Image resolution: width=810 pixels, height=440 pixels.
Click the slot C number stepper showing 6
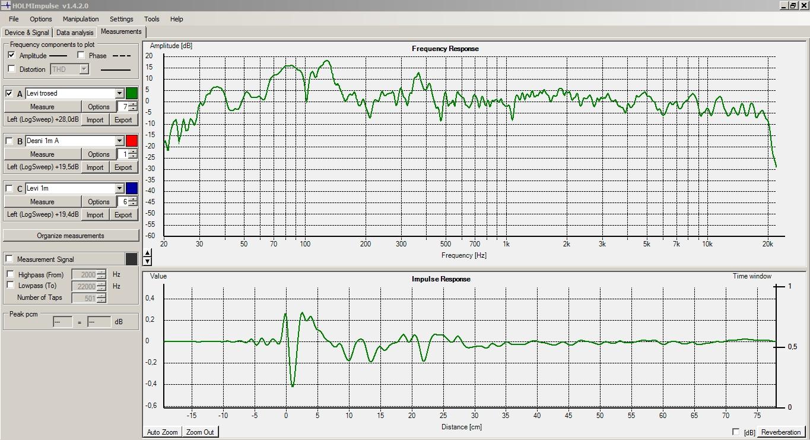(x=127, y=202)
